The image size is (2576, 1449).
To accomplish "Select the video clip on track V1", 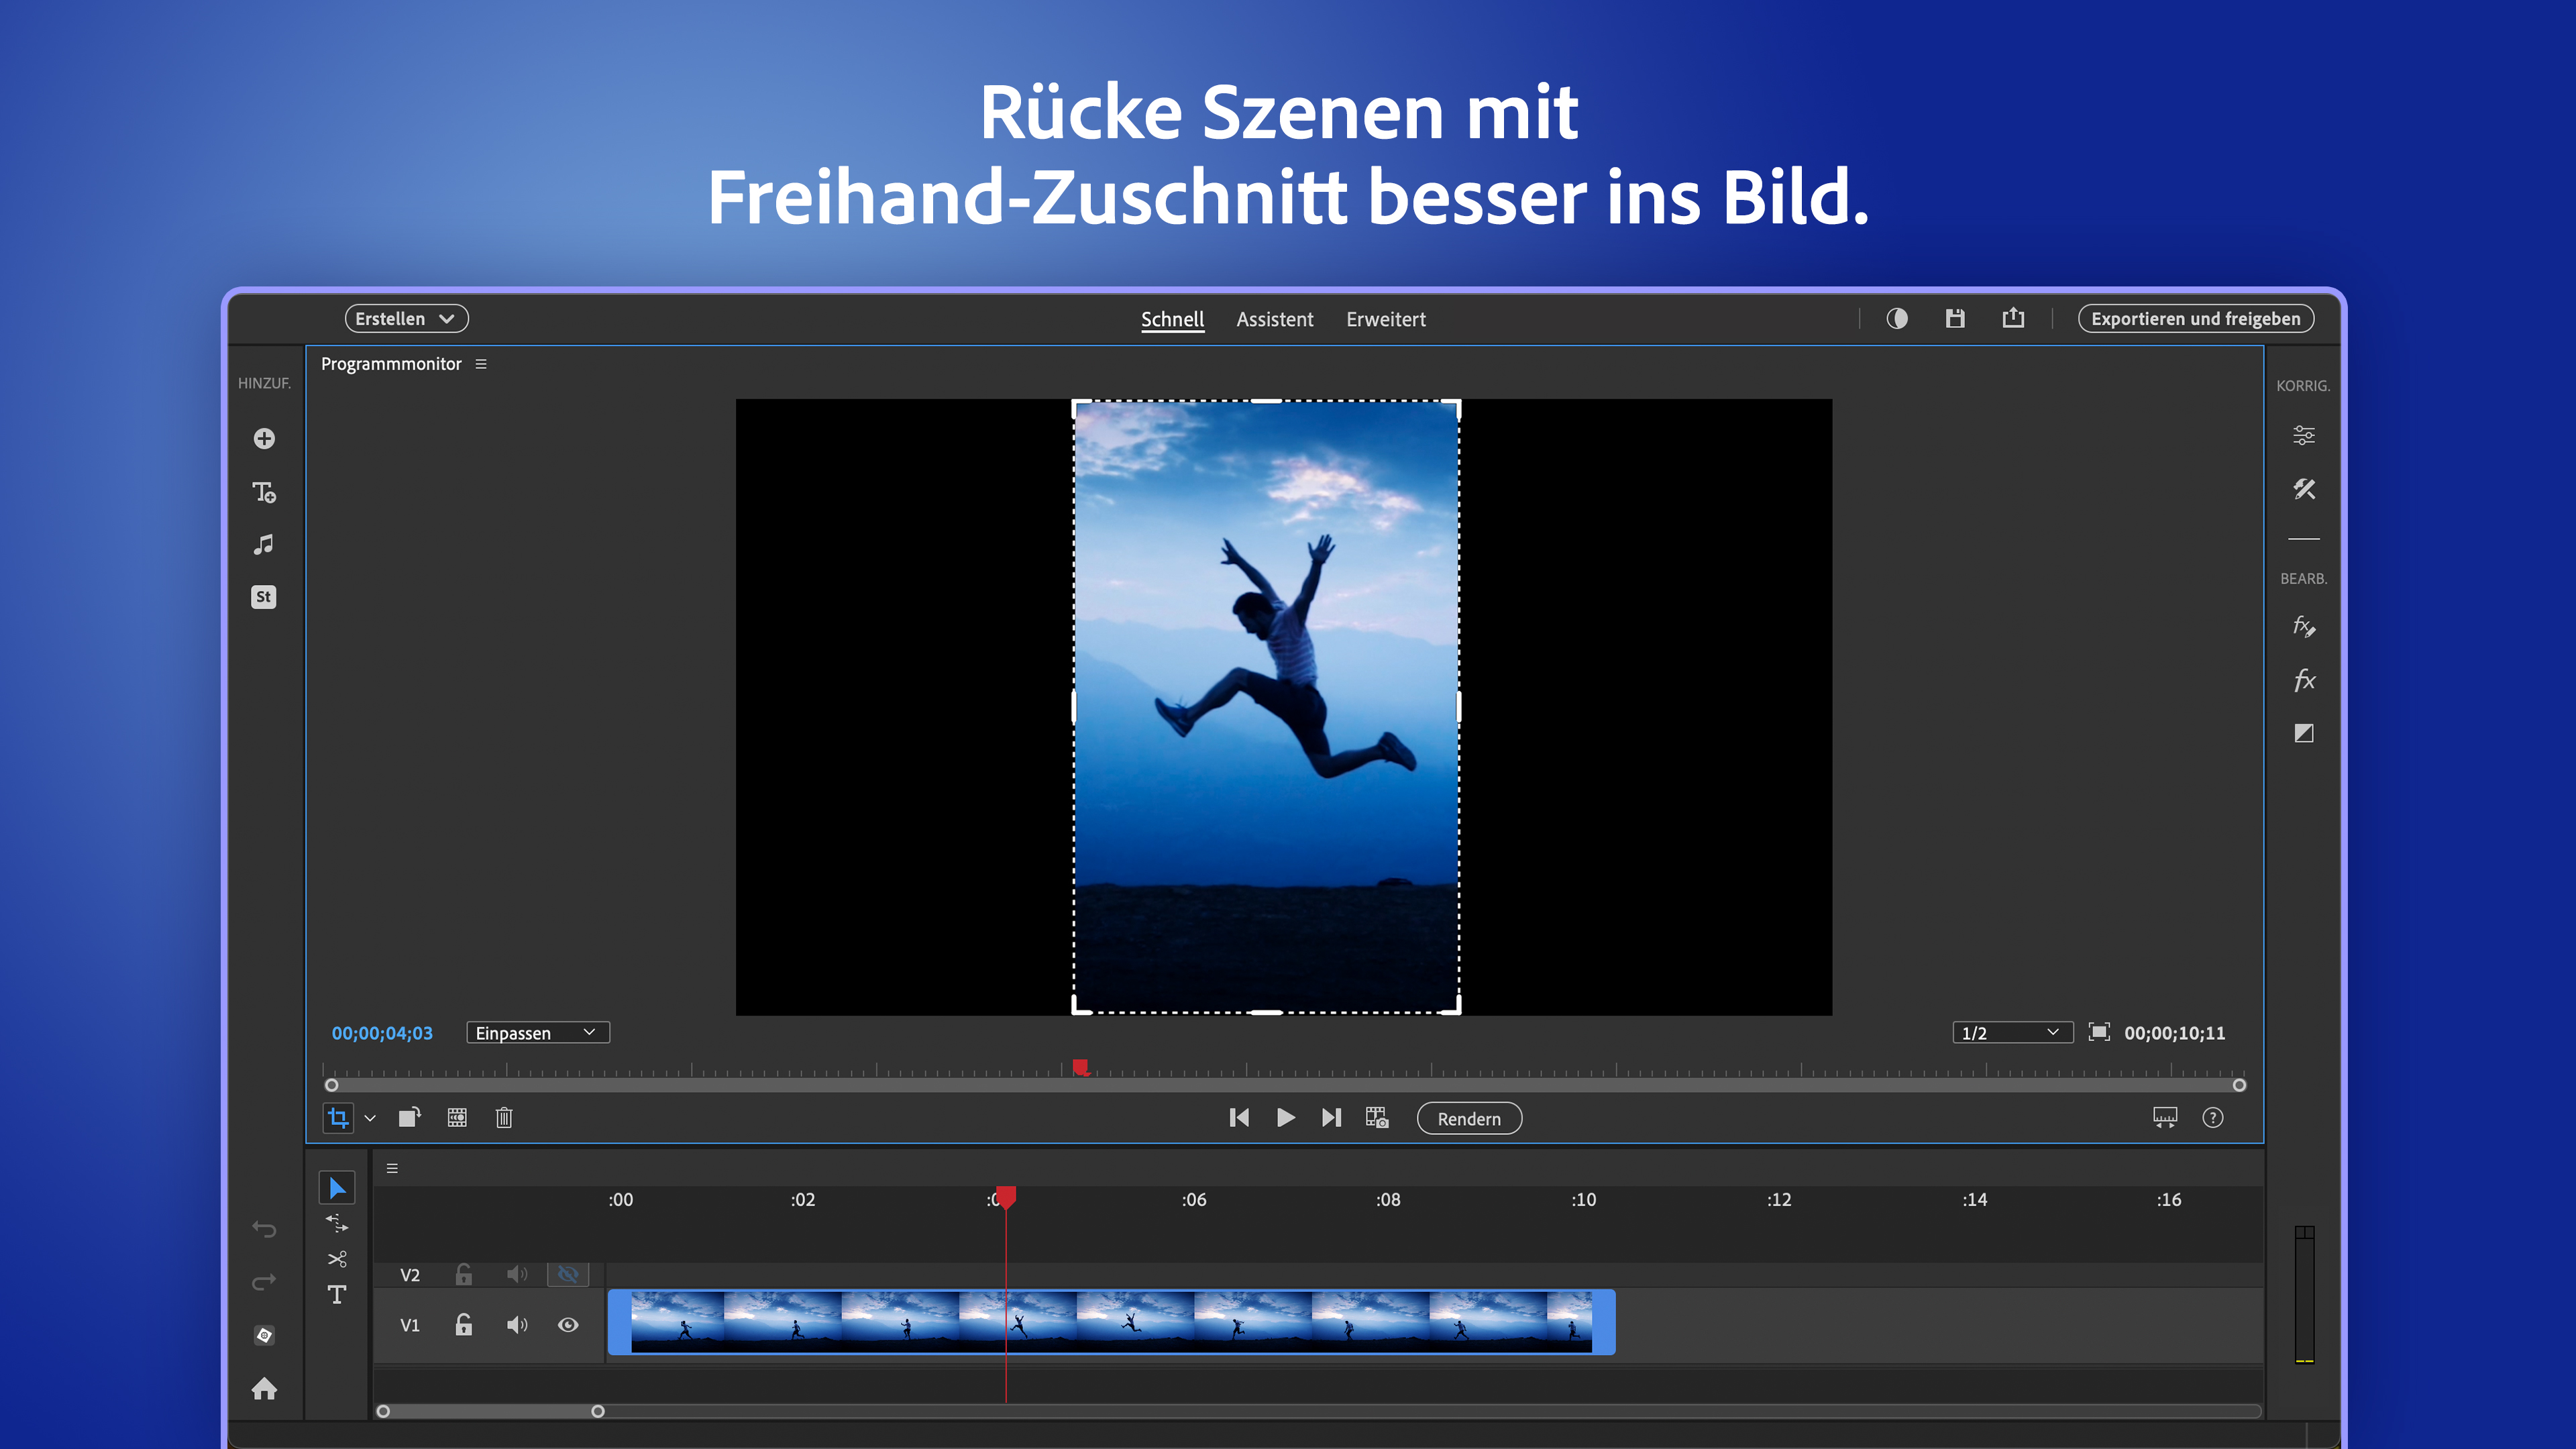I will coord(1111,1322).
